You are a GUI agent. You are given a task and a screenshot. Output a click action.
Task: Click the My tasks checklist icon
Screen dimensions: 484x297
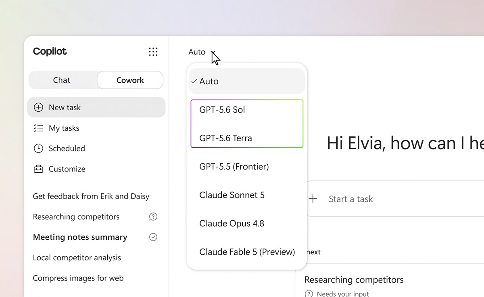click(38, 128)
